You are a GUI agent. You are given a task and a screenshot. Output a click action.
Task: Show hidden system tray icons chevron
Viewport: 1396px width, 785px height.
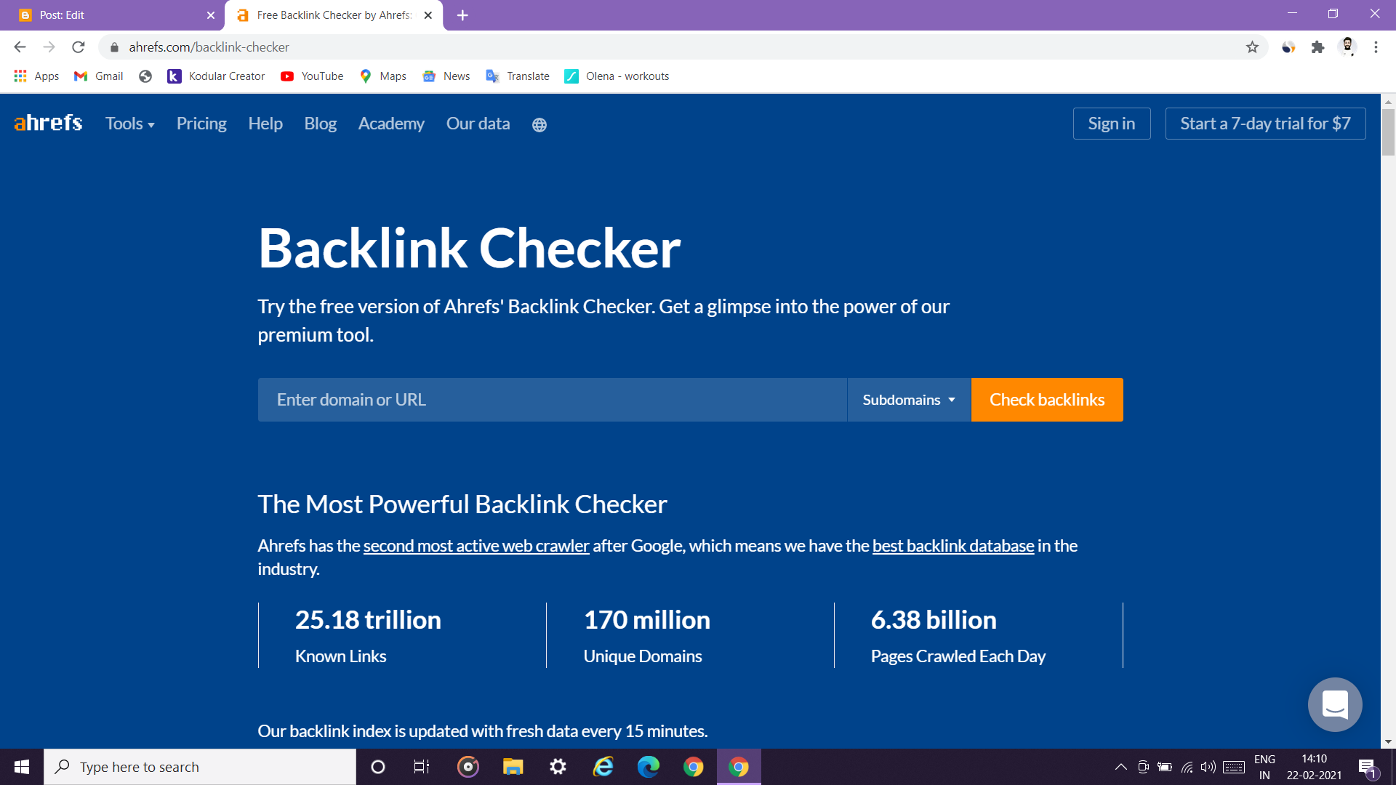[x=1120, y=767]
